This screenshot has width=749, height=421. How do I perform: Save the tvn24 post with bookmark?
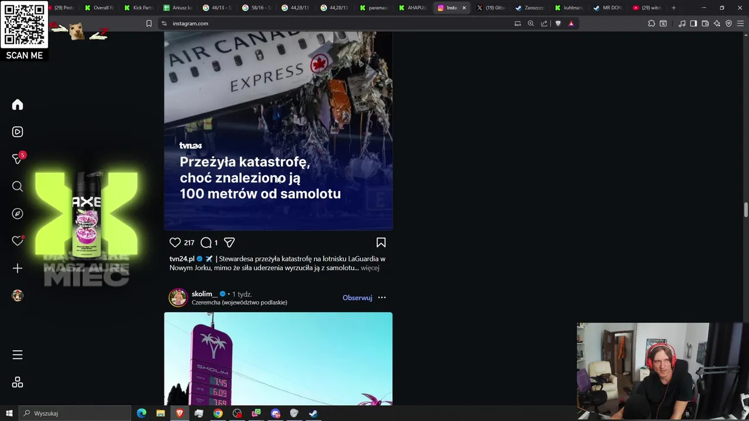pos(381,242)
